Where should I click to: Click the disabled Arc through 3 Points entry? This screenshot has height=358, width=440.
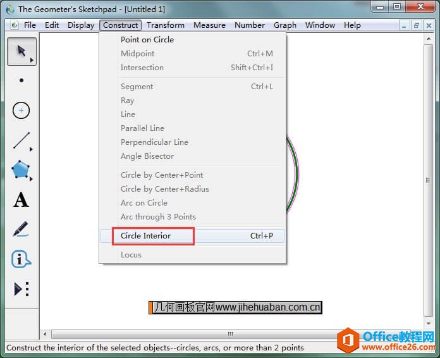point(192,216)
